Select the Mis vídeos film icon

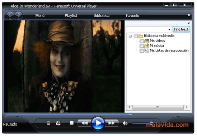click(x=147, y=41)
